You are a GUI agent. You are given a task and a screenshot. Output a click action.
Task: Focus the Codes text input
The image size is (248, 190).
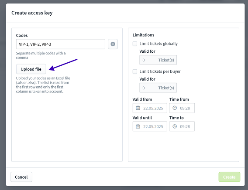point(61,44)
